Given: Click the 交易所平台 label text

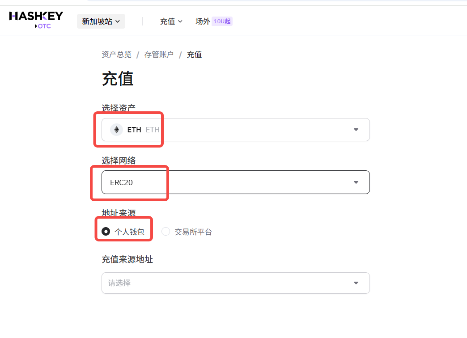Looking at the screenshot, I should 193,232.
